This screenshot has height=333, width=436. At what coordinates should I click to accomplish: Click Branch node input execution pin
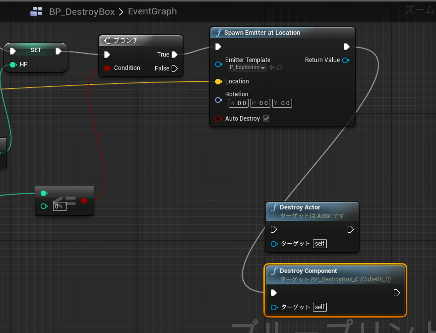point(107,55)
